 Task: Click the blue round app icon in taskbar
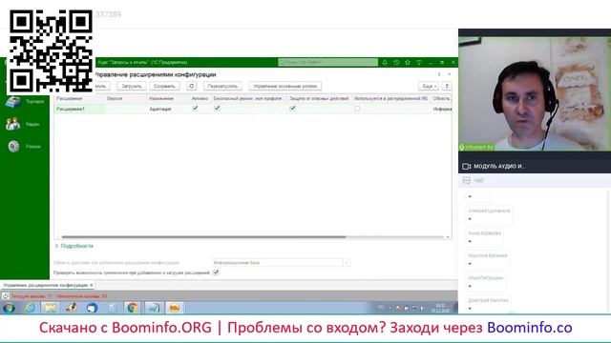click(92, 308)
